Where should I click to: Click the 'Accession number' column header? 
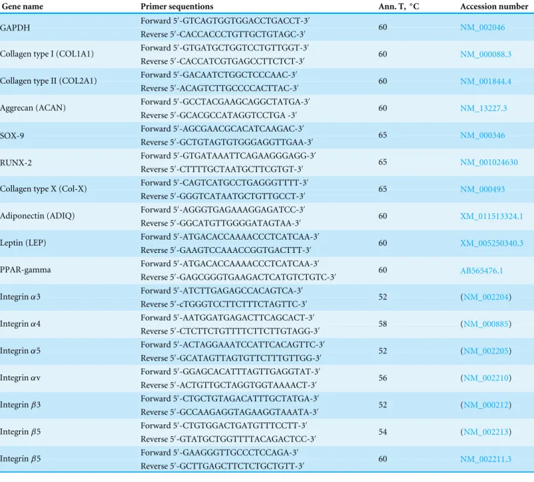(x=493, y=7)
